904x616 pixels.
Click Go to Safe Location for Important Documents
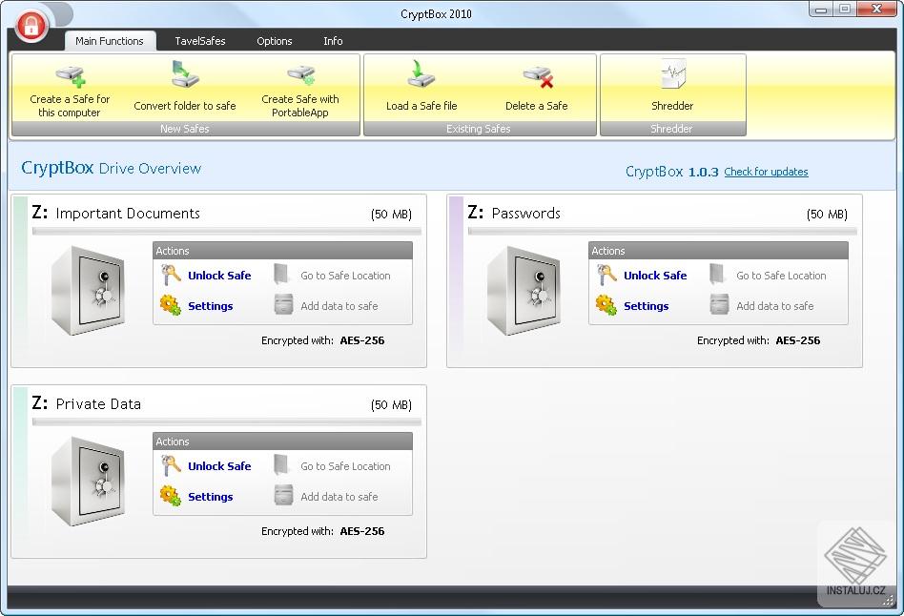(345, 276)
